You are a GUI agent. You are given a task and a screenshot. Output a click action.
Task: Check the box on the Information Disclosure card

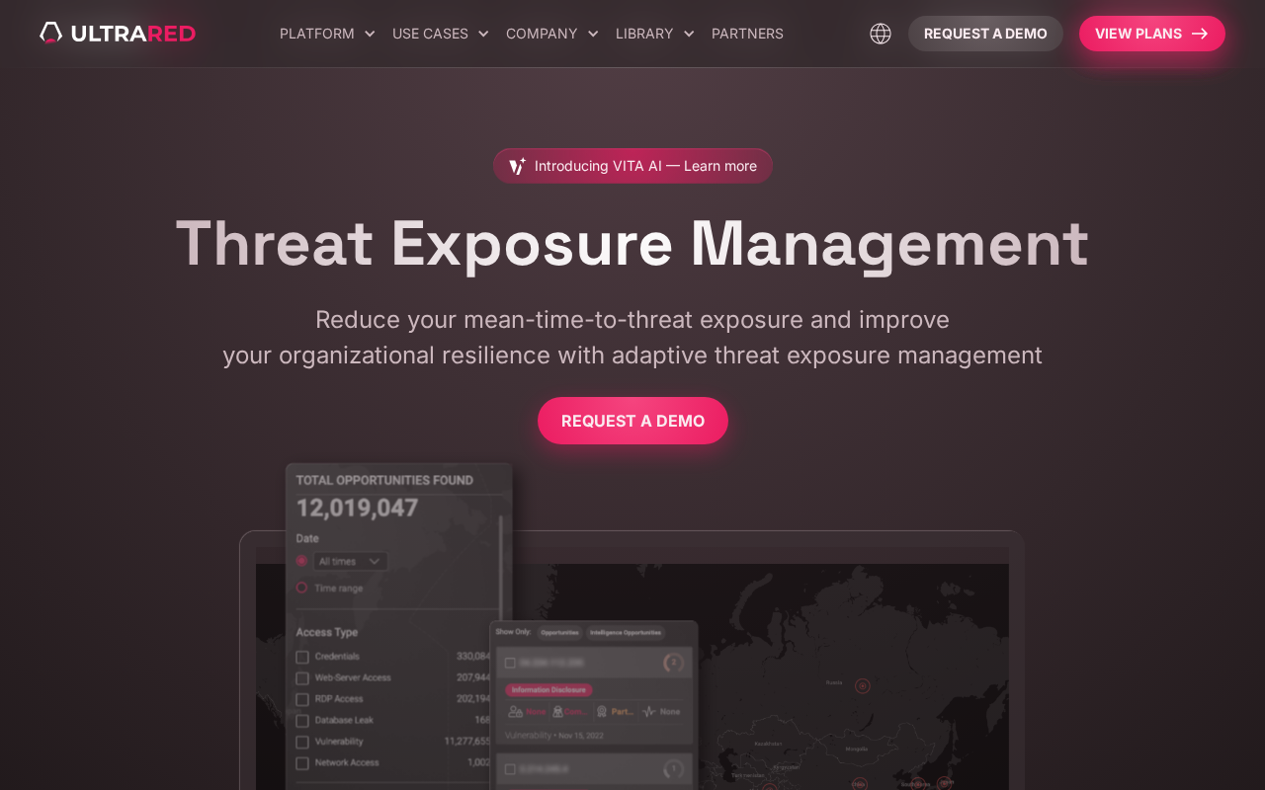point(510,663)
